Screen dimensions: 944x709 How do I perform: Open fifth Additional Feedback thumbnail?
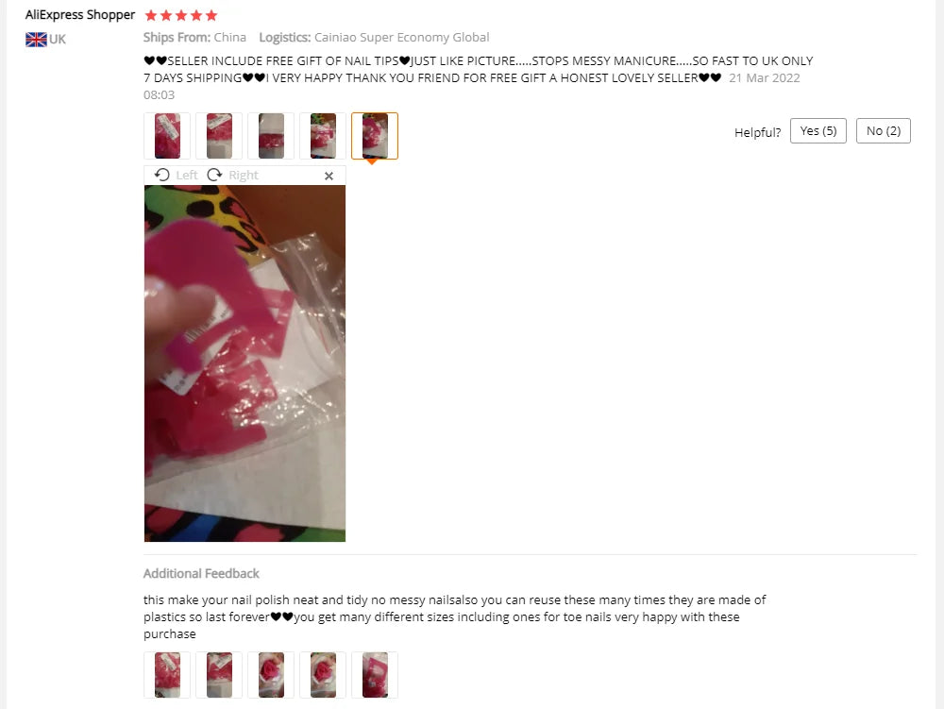pyautogui.click(x=375, y=675)
